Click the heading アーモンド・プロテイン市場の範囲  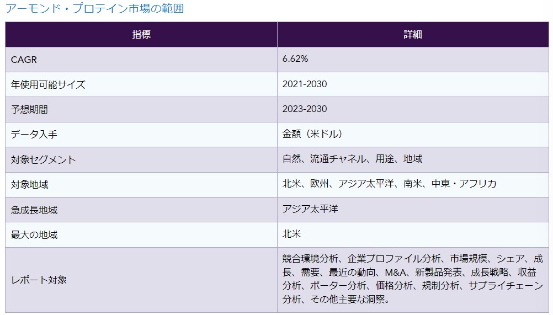pos(94,8)
